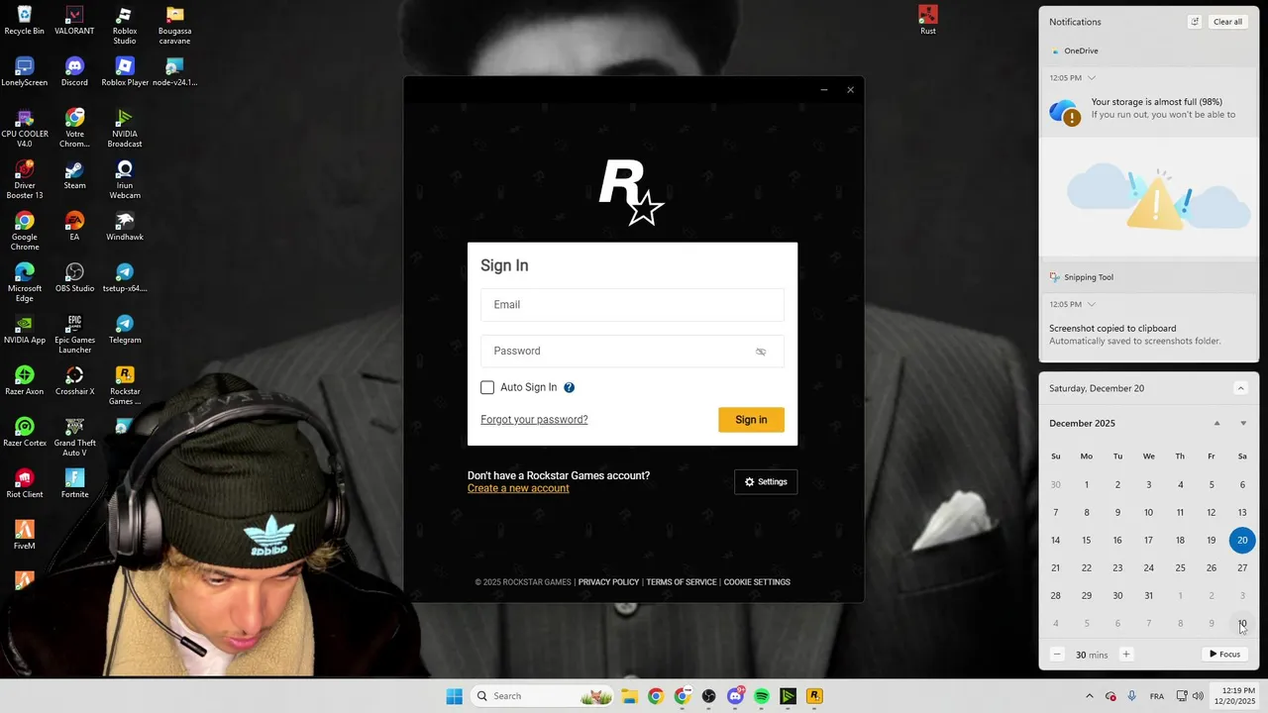1268x713 pixels.
Task: Select the NVIDIA App desktop icon
Action: pos(25,330)
